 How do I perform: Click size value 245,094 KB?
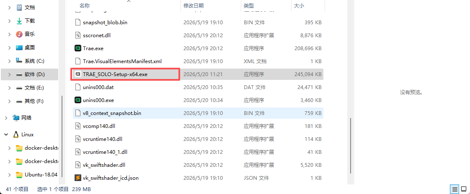[308, 74]
